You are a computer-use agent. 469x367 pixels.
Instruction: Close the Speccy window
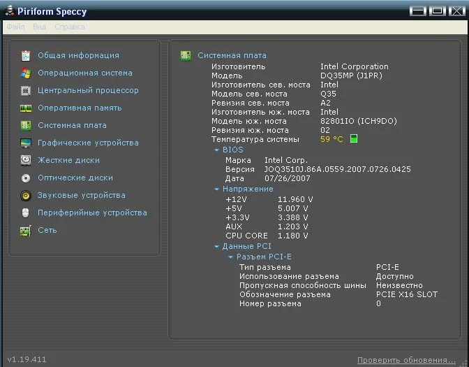456,11
